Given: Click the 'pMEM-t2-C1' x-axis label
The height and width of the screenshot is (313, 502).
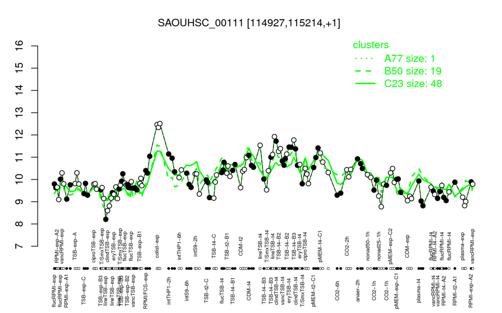Looking at the screenshot, I should tap(314, 290).
